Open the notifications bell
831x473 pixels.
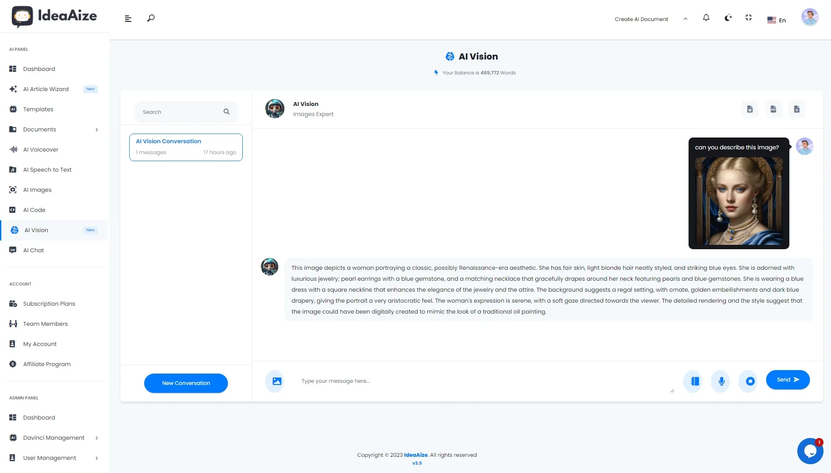tap(706, 18)
